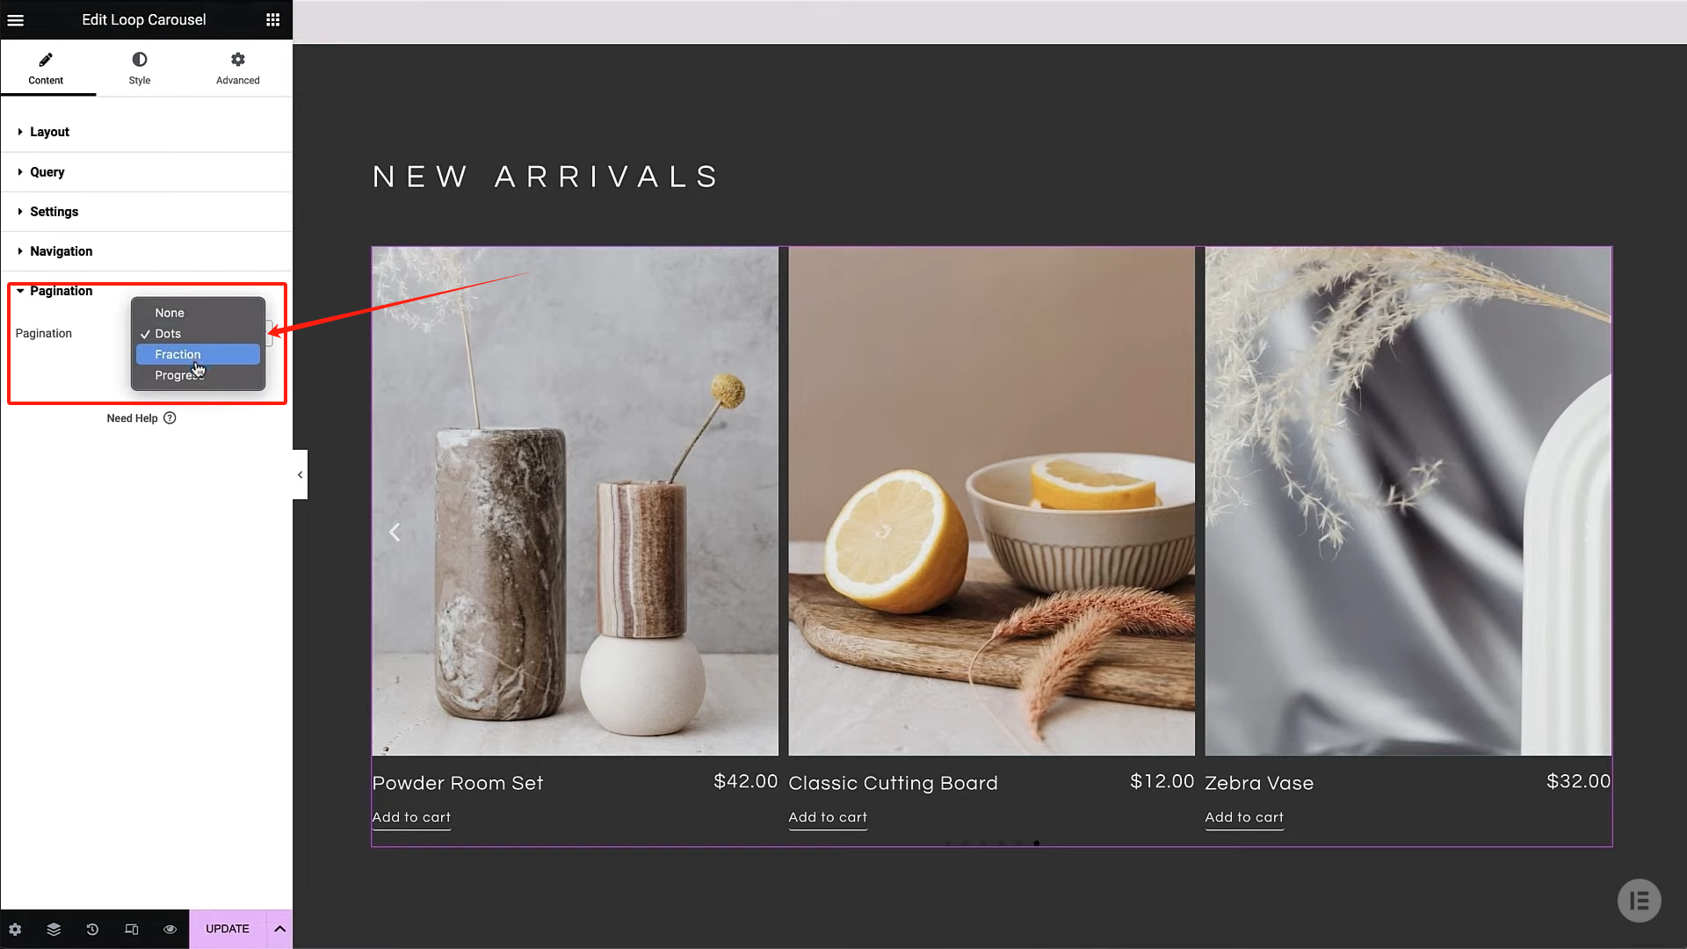Open the widgets grid panel icon
This screenshot has height=949, width=1687.
pyautogui.click(x=273, y=19)
